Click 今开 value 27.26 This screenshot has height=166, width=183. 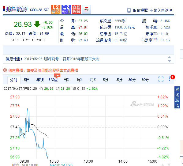(83, 21)
